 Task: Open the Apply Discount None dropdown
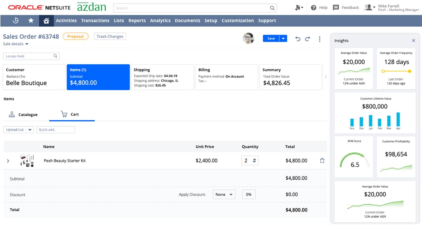coord(224,194)
